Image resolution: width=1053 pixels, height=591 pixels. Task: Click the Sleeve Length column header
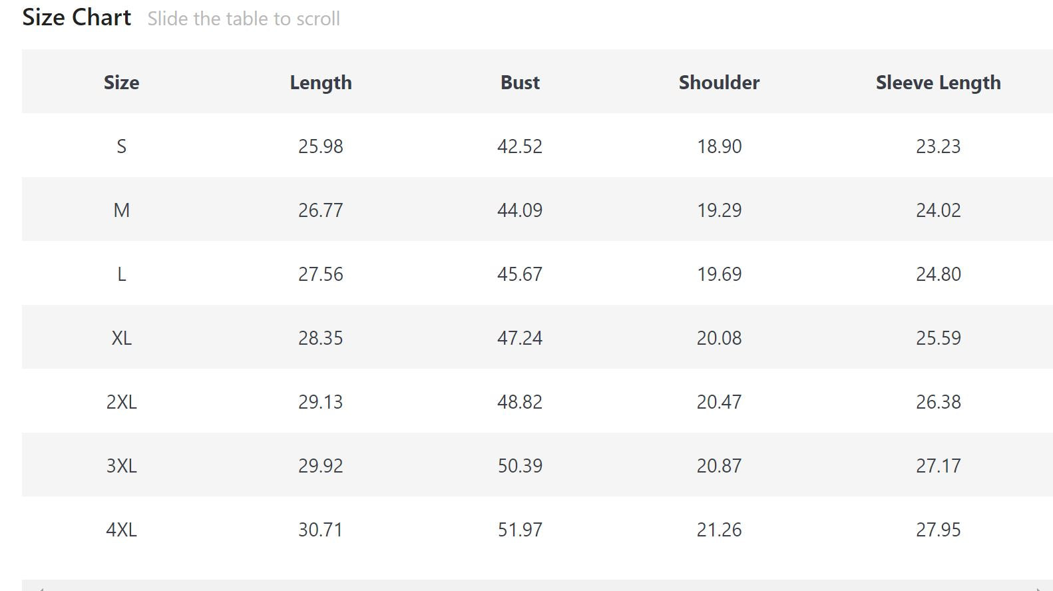tap(938, 83)
